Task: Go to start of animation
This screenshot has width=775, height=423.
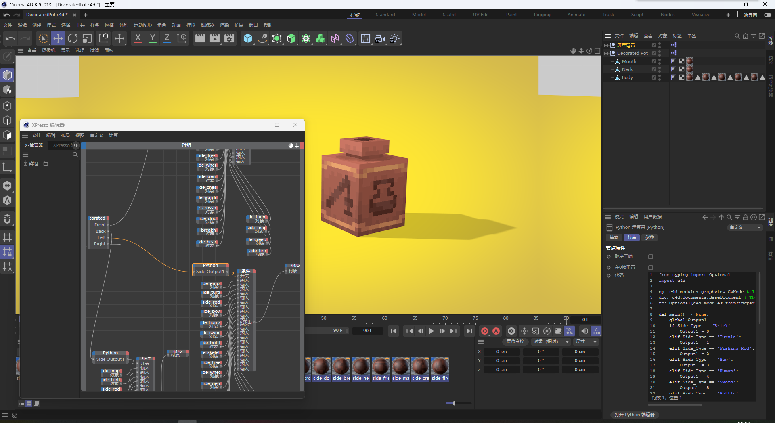Action: tap(394, 331)
